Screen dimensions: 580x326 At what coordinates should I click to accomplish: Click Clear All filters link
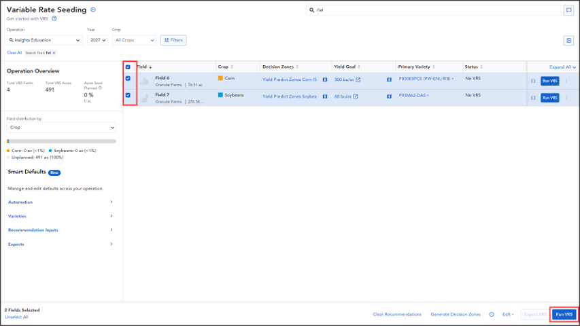pos(14,53)
